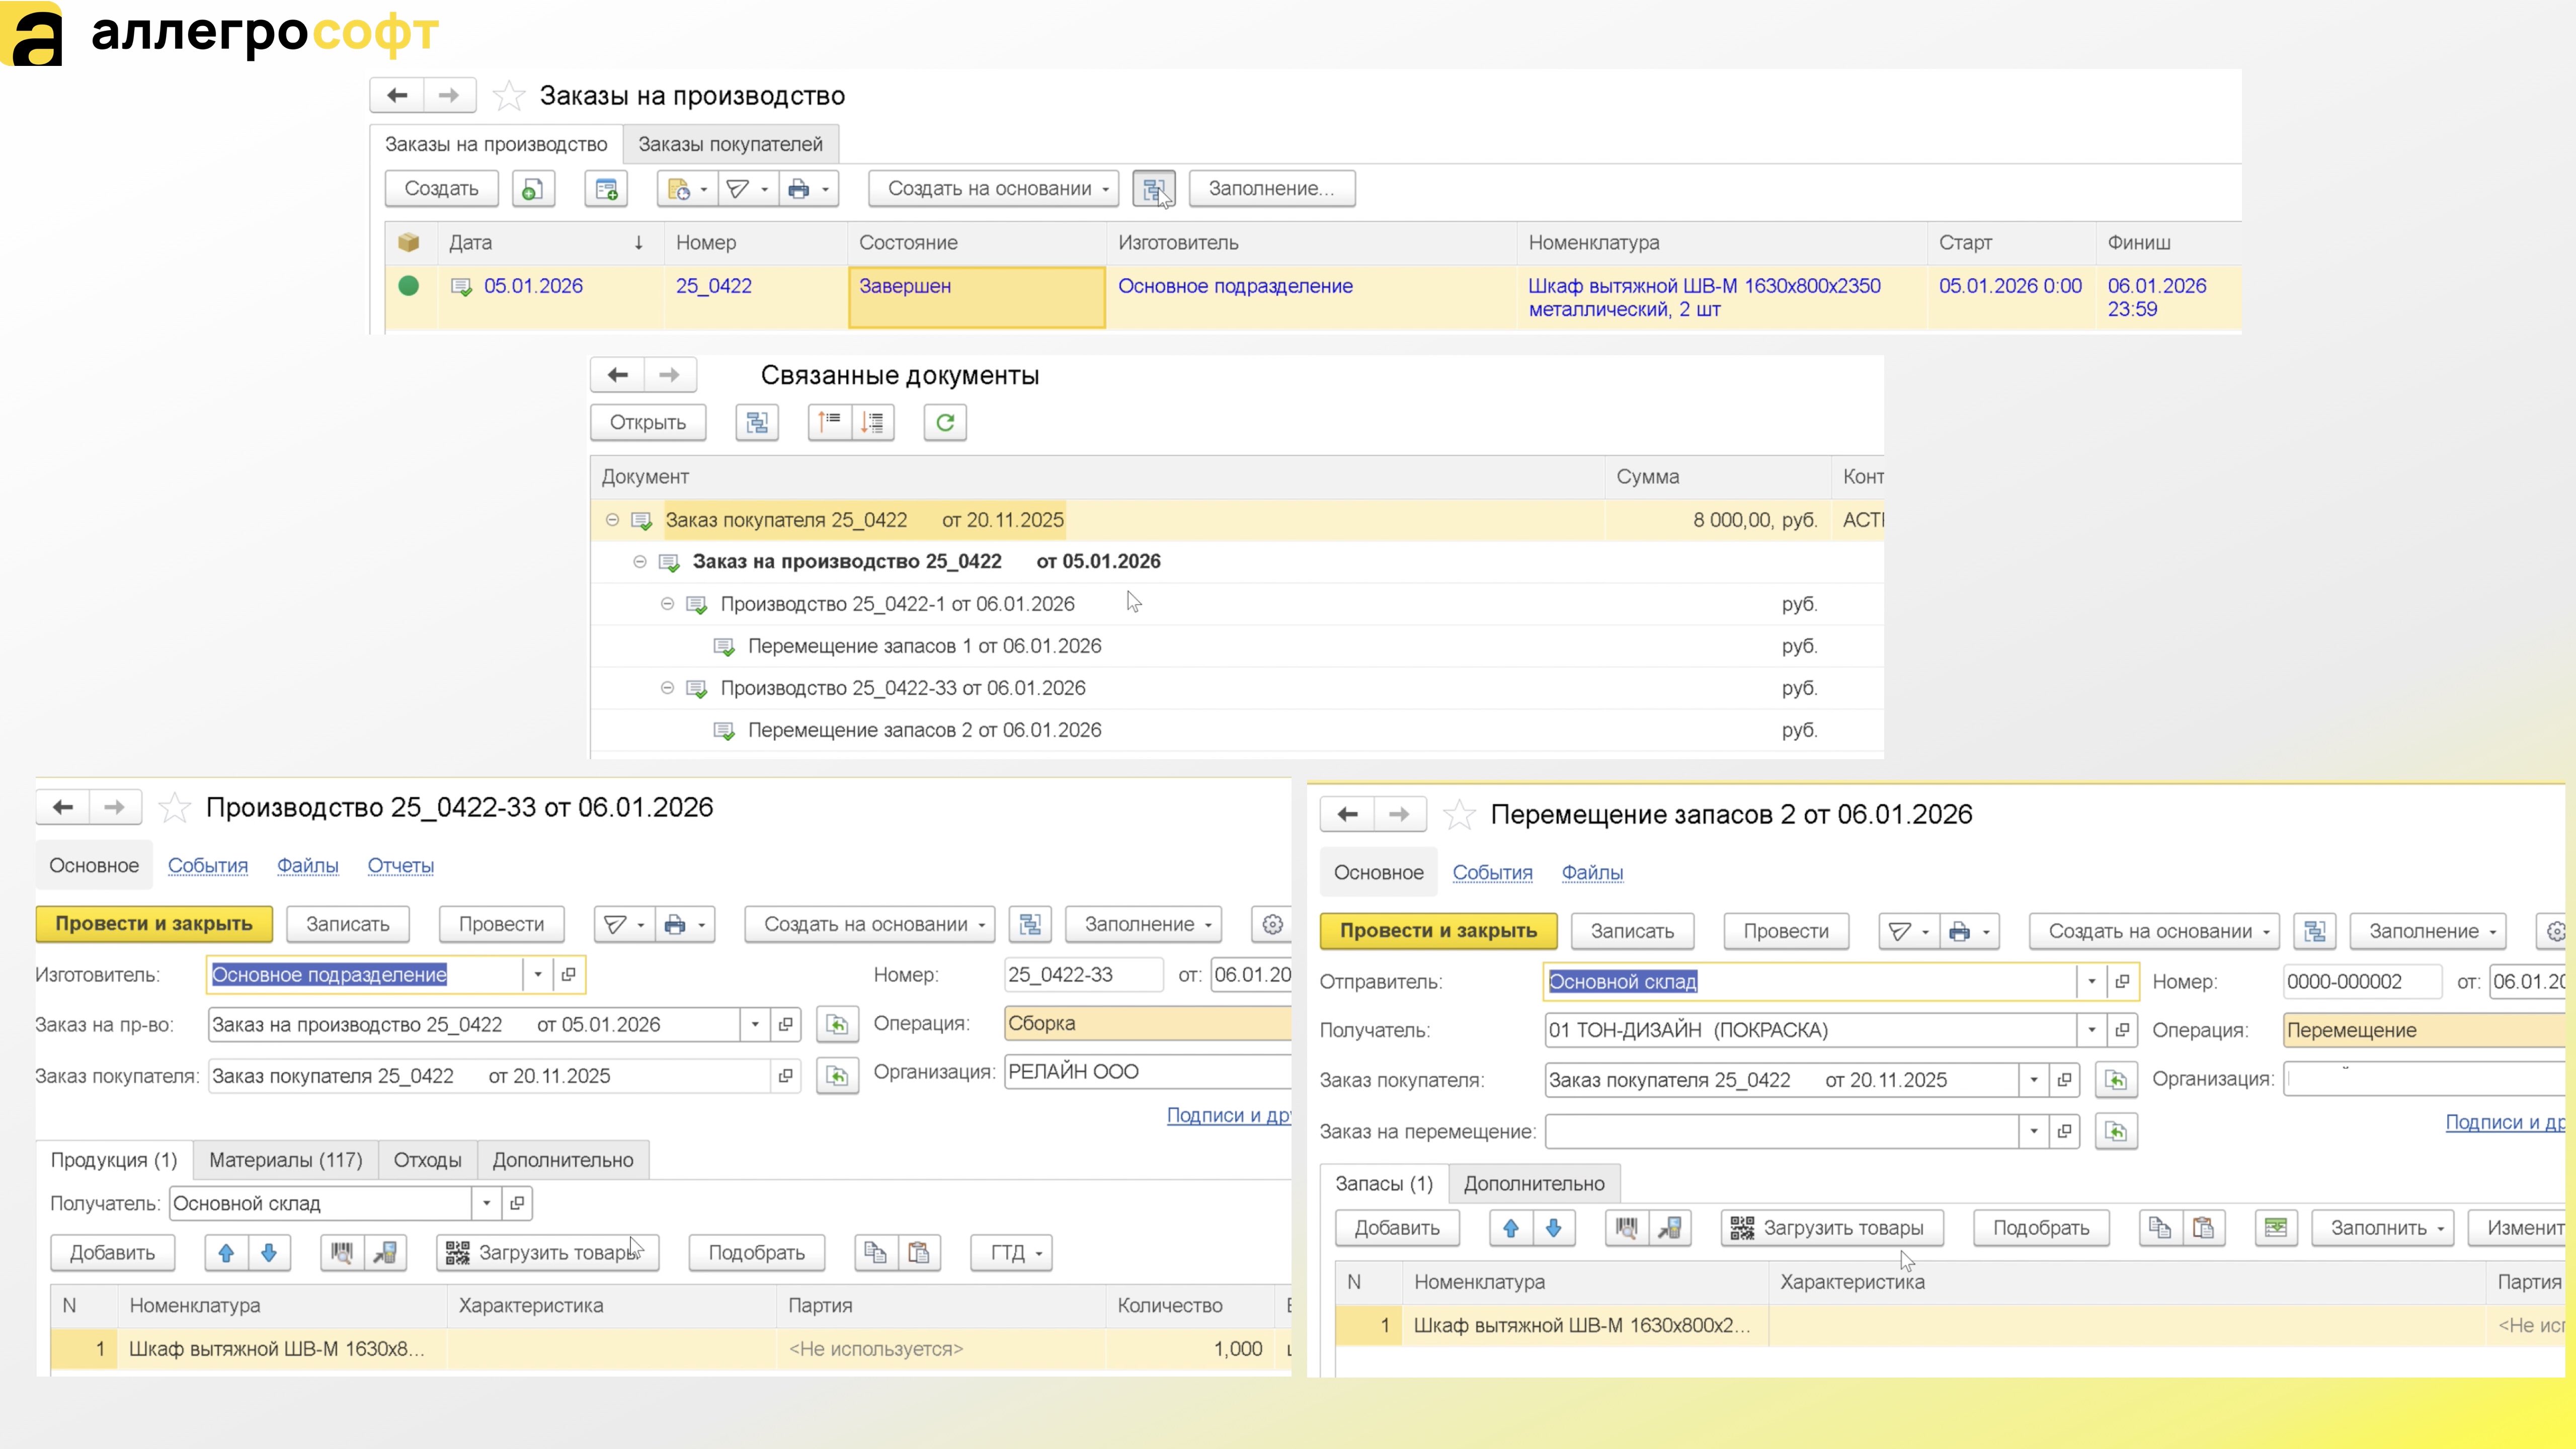Click the empty Заказ на перемещение field
Screen dimensions: 2576x1449
pos(1781,1131)
